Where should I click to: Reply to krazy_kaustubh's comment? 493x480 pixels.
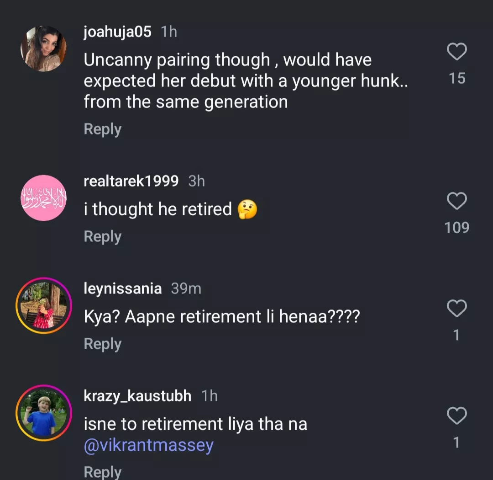point(102,472)
